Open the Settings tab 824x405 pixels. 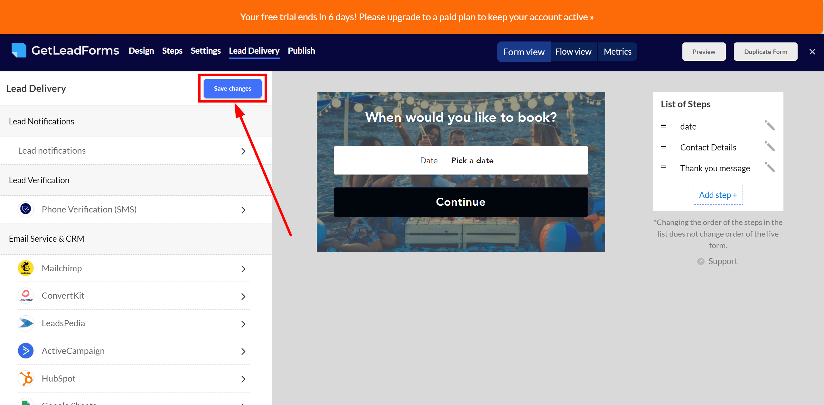(x=206, y=51)
